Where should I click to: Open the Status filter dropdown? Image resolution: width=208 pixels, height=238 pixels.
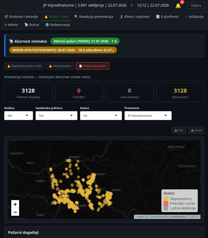(101, 116)
